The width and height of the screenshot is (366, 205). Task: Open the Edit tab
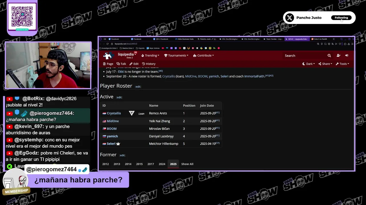(x=134, y=64)
